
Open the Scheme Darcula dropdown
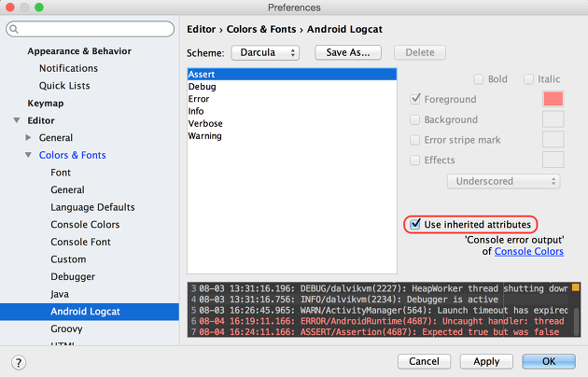click(x=265, y=52)
